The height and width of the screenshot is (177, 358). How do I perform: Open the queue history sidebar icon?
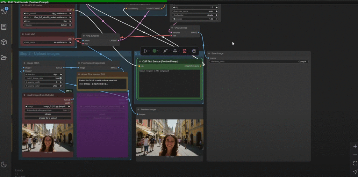click(x=4, y=11)
